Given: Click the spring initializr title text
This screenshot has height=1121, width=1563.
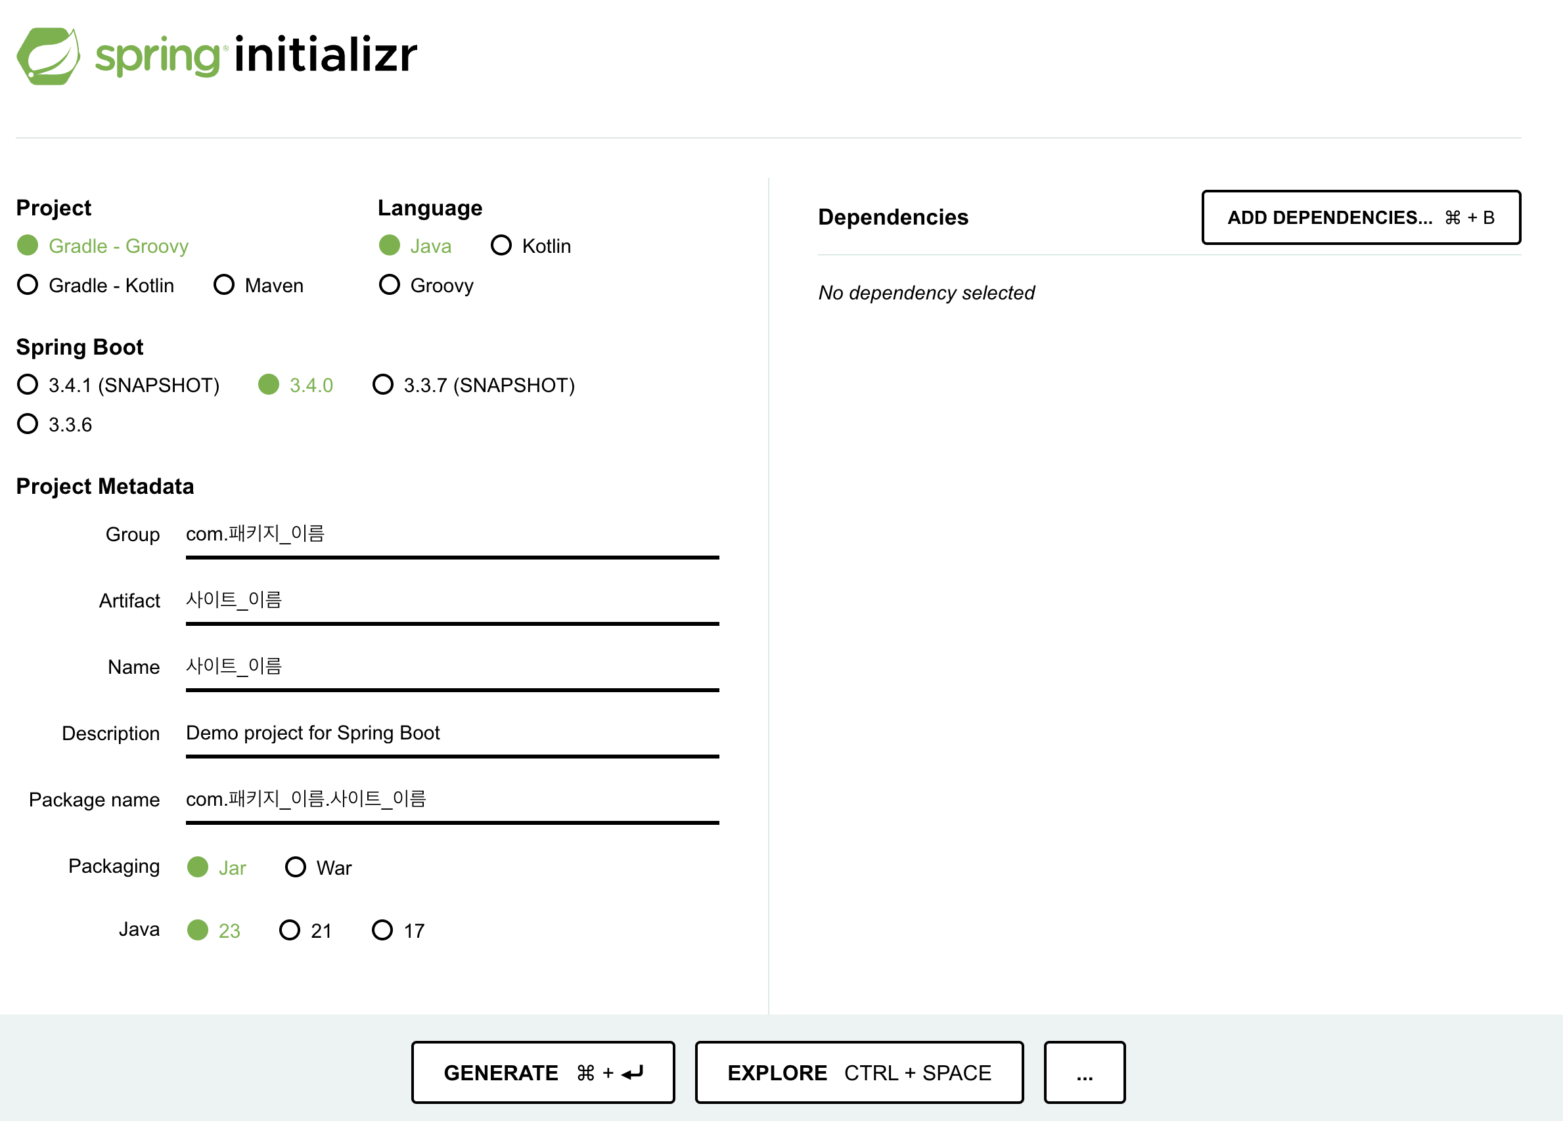Looking at the screenshot, I should click(x=256, y=56).
